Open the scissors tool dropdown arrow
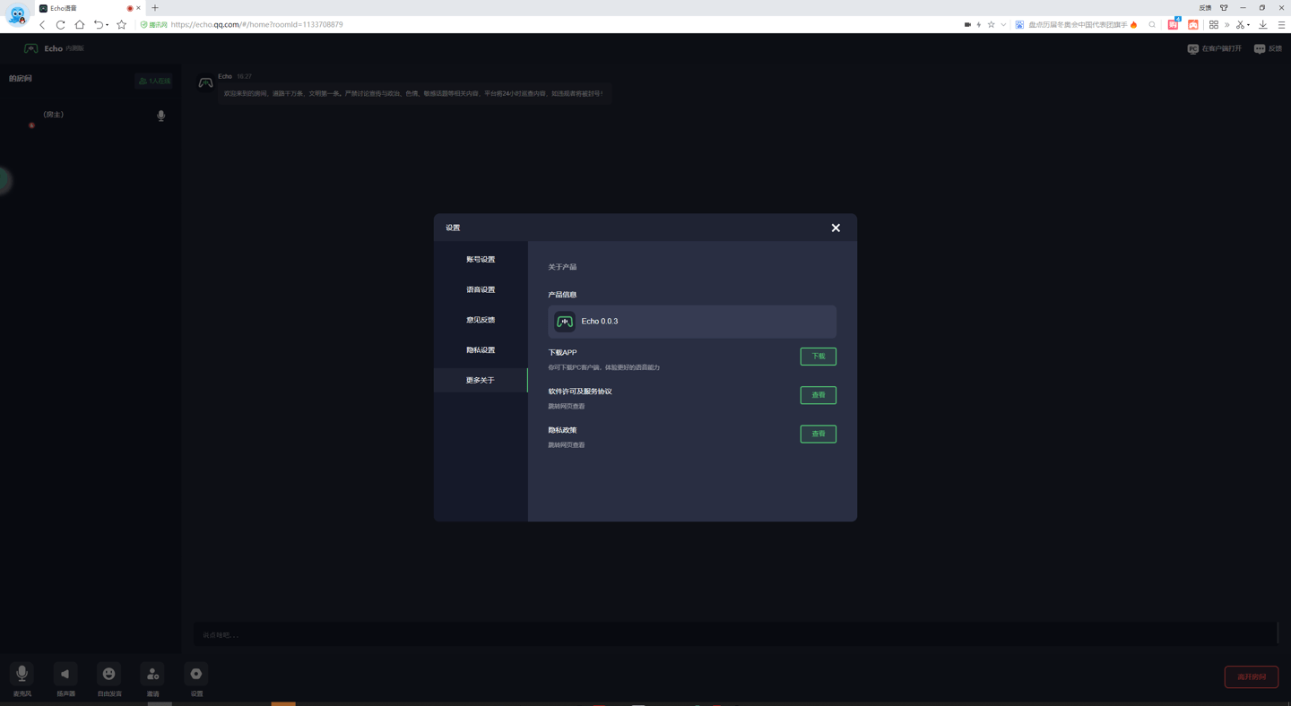This screenshot has height=706, width=1291. tap(1249, 25)
